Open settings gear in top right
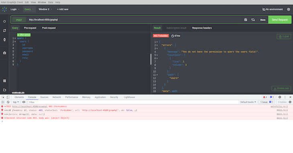 289,9
